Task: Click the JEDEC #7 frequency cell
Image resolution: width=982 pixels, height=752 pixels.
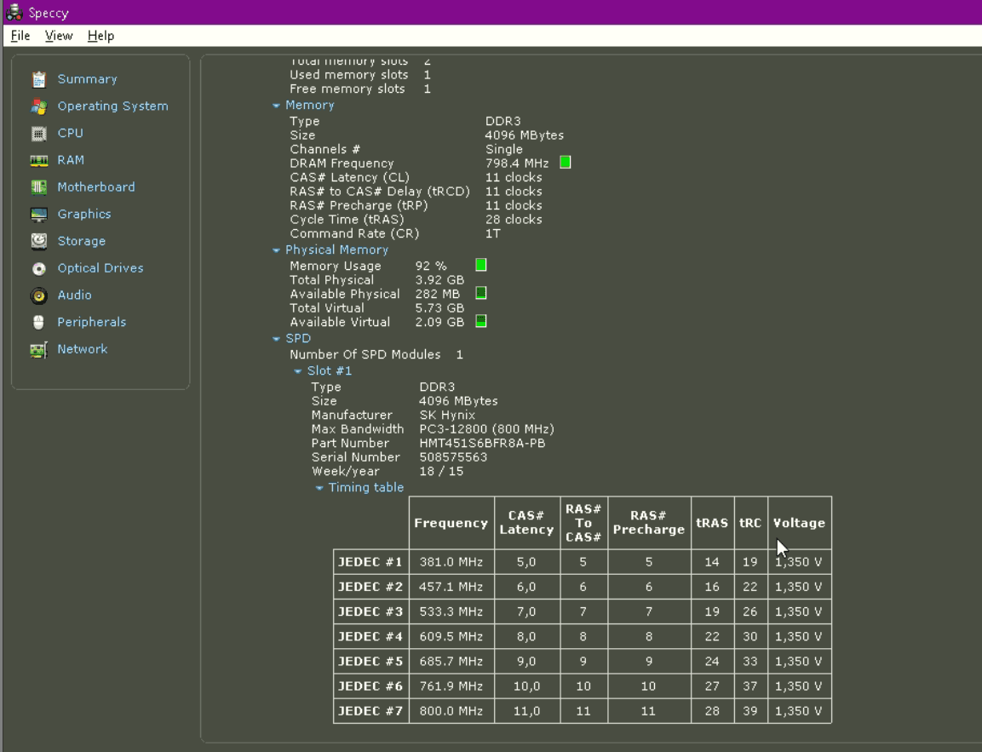Action: (x=451, y=710)
